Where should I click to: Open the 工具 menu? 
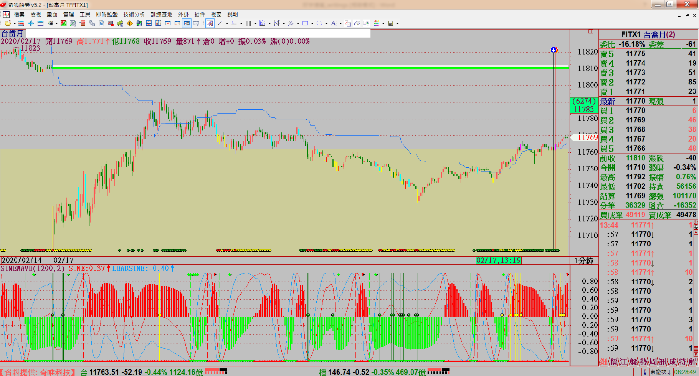(x=85, y=14)
